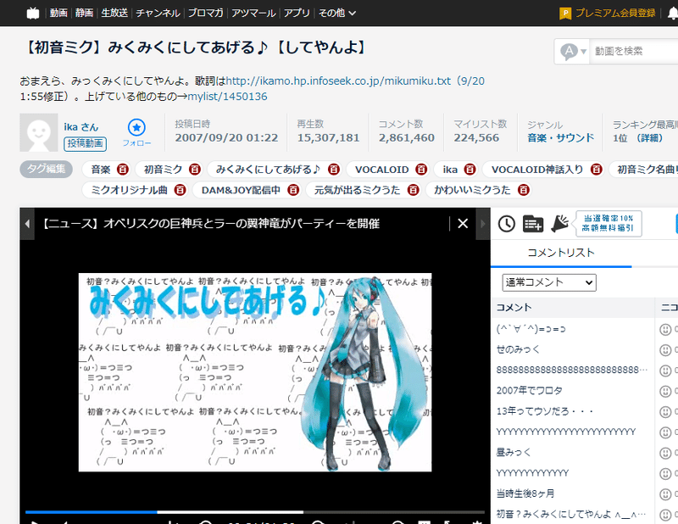Open the 動画 menu item

click(58, 13)
